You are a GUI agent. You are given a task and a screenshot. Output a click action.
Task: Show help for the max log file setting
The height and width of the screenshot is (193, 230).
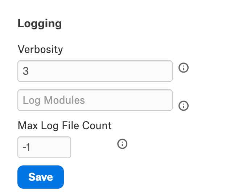pyautogui.click(x=122, y=144)
